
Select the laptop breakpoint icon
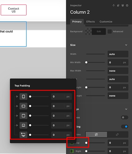pyautogui.click(x=23, y=125)
